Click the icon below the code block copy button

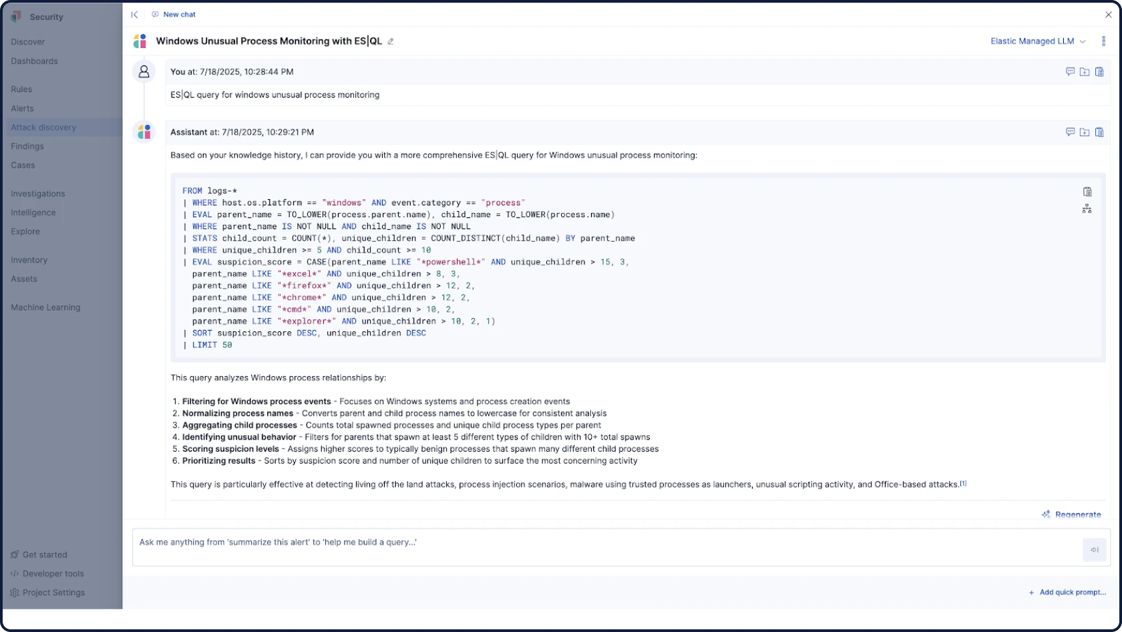click(1087, 209)
